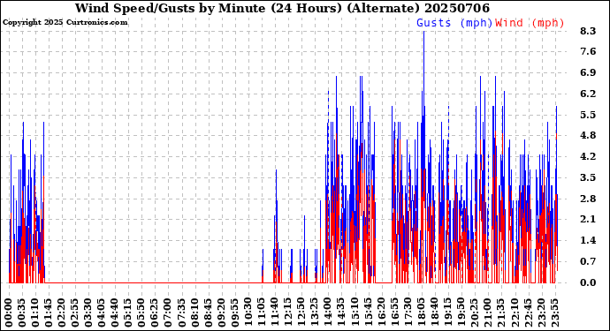Click the 8.3 y-axis value
The image size is (610, 331).
pyautogui.click(x=588, y=31)
